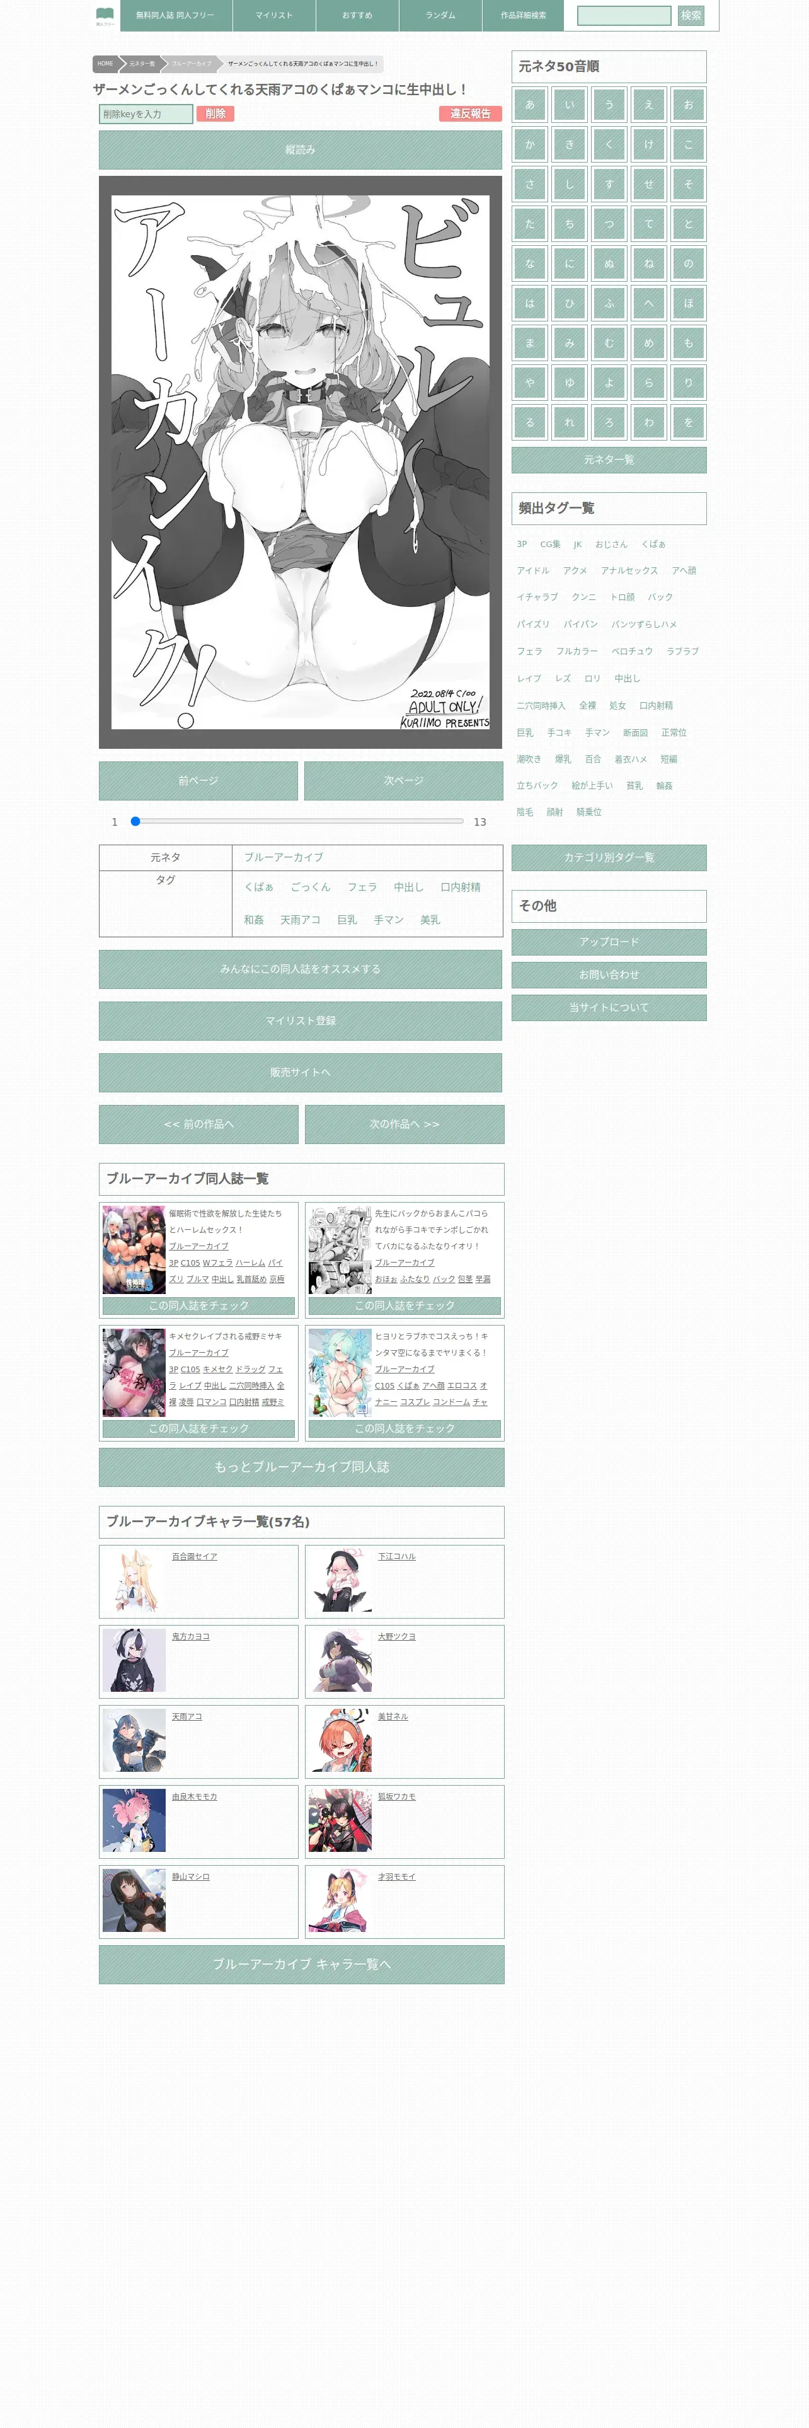
Task: Open 元ネタ一覧 breadcrumb
Action: tap(142, 64)
